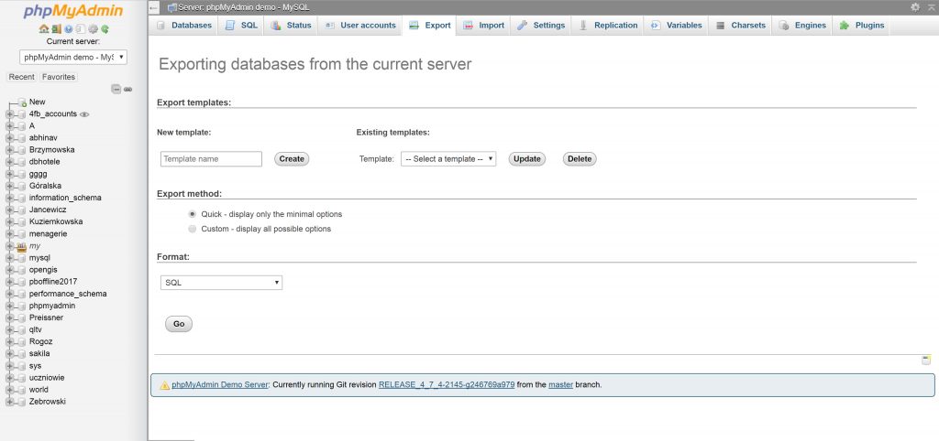The image size is (939, 441).
Task: Hide navigation panel with left arrow icon
Action: [x=154, y=7]
